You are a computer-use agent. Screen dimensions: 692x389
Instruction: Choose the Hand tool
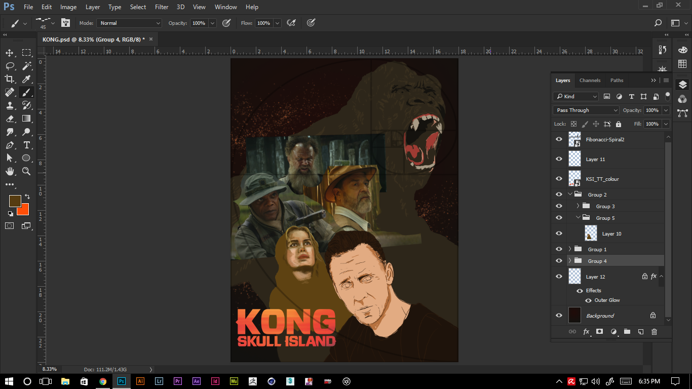10,171
